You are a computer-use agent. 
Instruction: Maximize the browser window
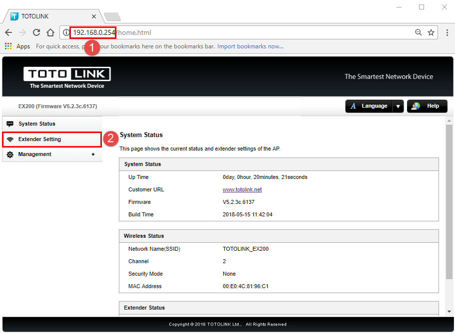pyautogui.click(x=422, y=7)
